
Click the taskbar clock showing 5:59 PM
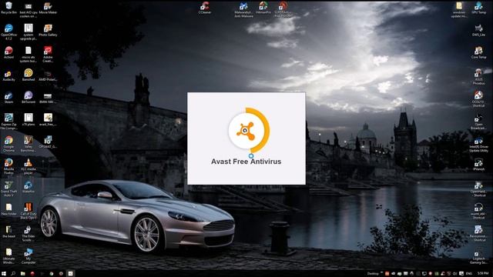pos(483,274)
